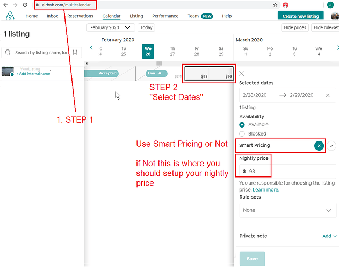The height and width of the screenshot is (269, 339).
Task: Click the end date 2/29/2020
Action: tap(301, 95)
